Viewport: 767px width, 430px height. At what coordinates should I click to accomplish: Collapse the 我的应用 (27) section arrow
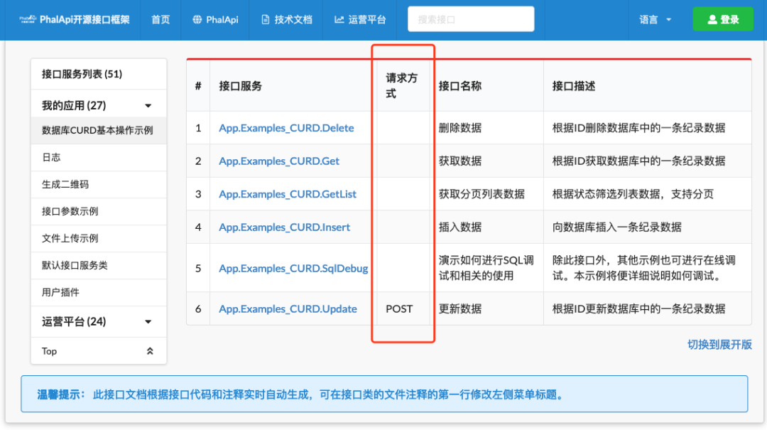click(148, 106)
